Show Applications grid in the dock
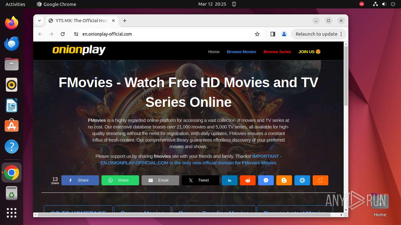The width and height of the screenshot is (401, 225). click(x=12, y=213)
